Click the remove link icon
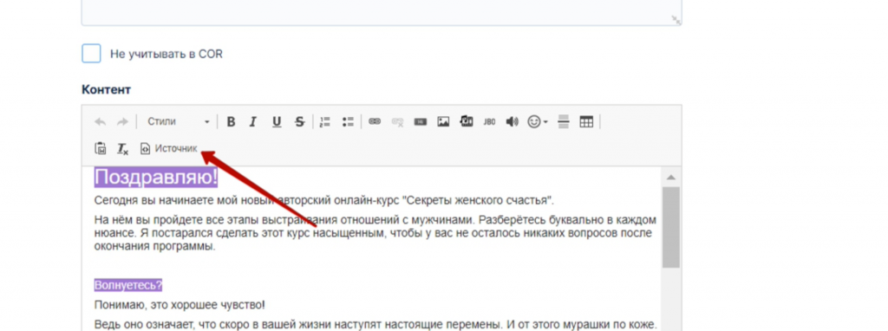Image resolution: width=888 pixels, height=331 pixels. point(397,121)
